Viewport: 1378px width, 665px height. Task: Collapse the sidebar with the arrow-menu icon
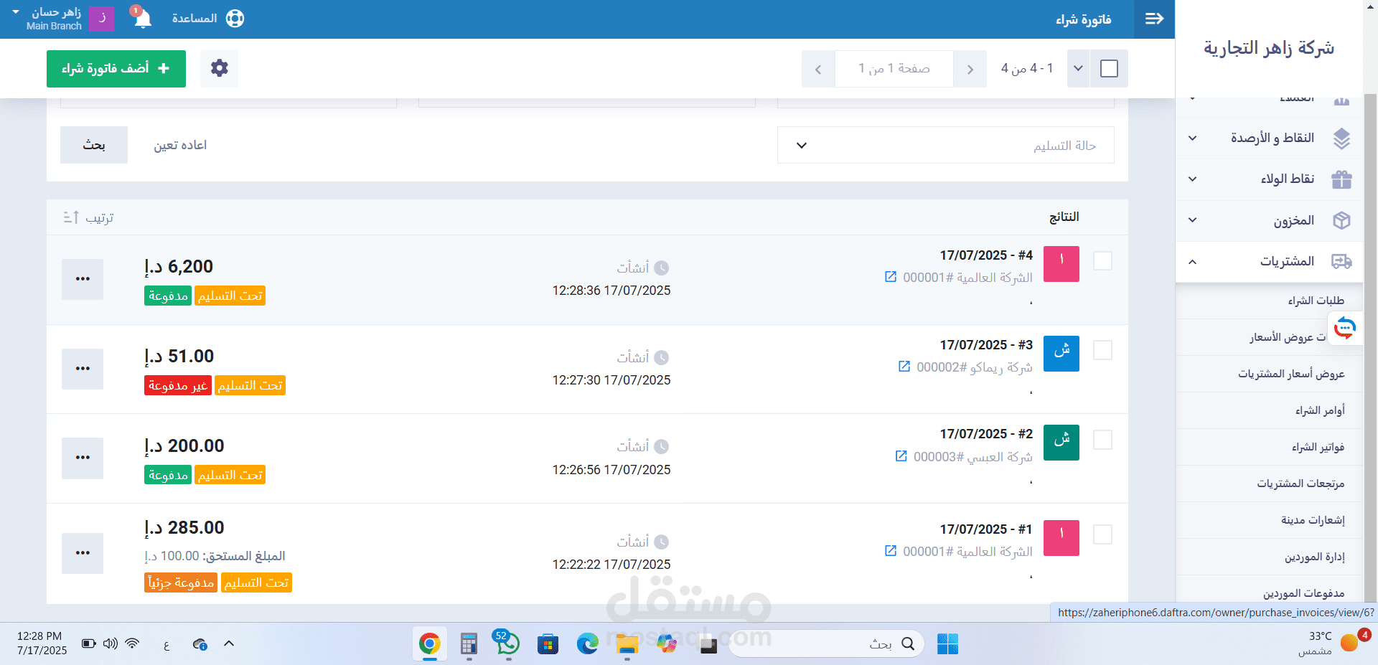[x=1154, y=19]
